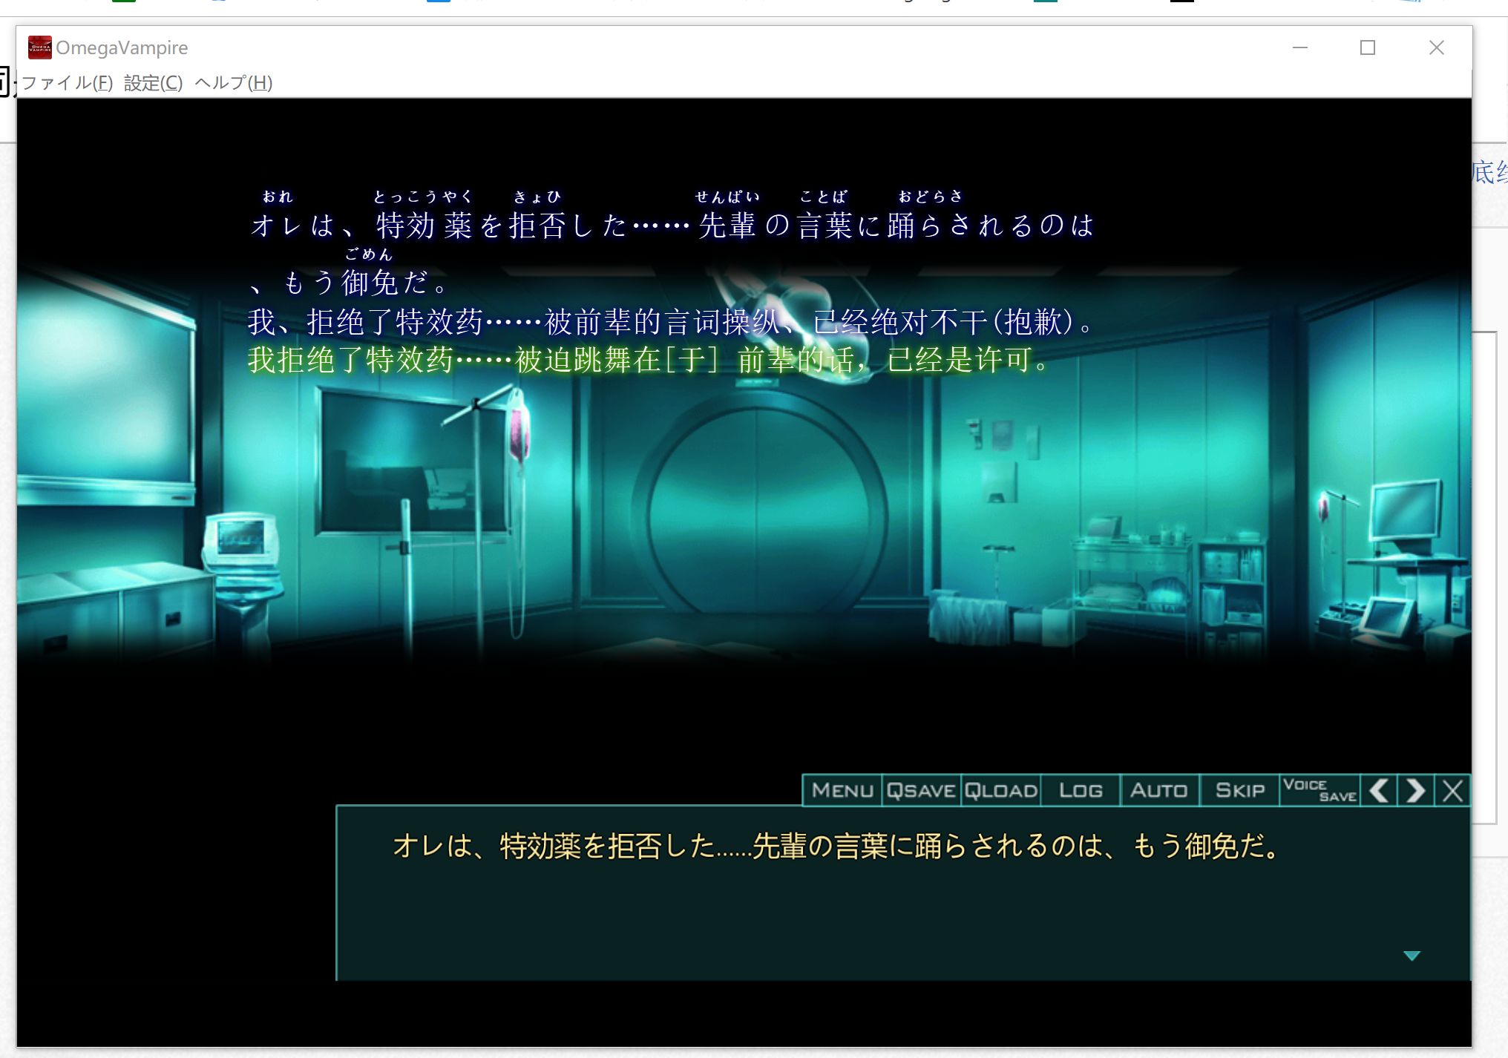Screen dimensions: 1508x1058
Task: Advance with the right chevron icon
Action: pos(1415,790)
